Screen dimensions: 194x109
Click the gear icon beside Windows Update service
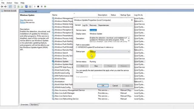53,61
